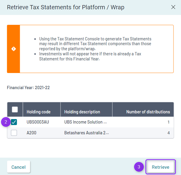Check the A200 holding checkbox
Screen dimensions: 181x175
click(x=14, y=133)
